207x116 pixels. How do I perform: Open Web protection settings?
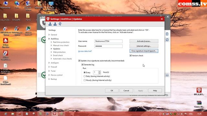(59, 52)
